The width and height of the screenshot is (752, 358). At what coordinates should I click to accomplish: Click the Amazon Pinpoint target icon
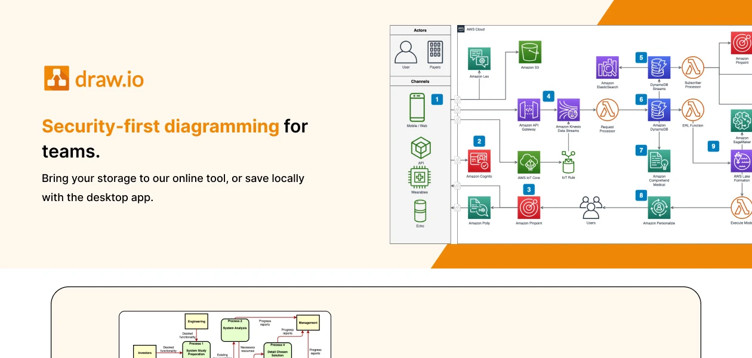[x=529, y=208]
